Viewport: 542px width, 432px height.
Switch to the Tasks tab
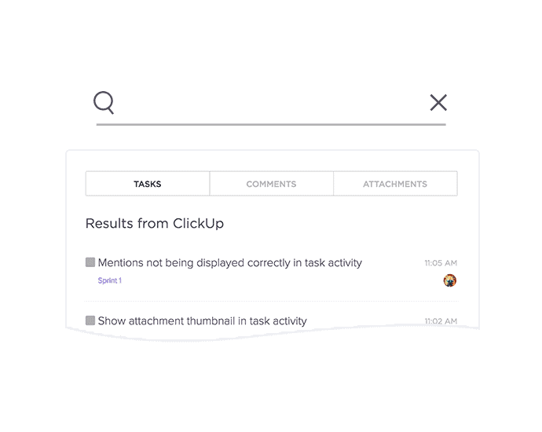pos(148,184)
